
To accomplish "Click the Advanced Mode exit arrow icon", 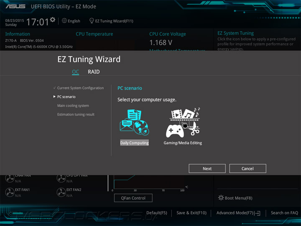I will [258, 213].
